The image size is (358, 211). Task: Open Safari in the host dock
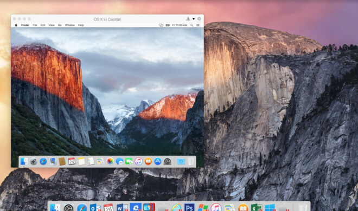(82, 208)
